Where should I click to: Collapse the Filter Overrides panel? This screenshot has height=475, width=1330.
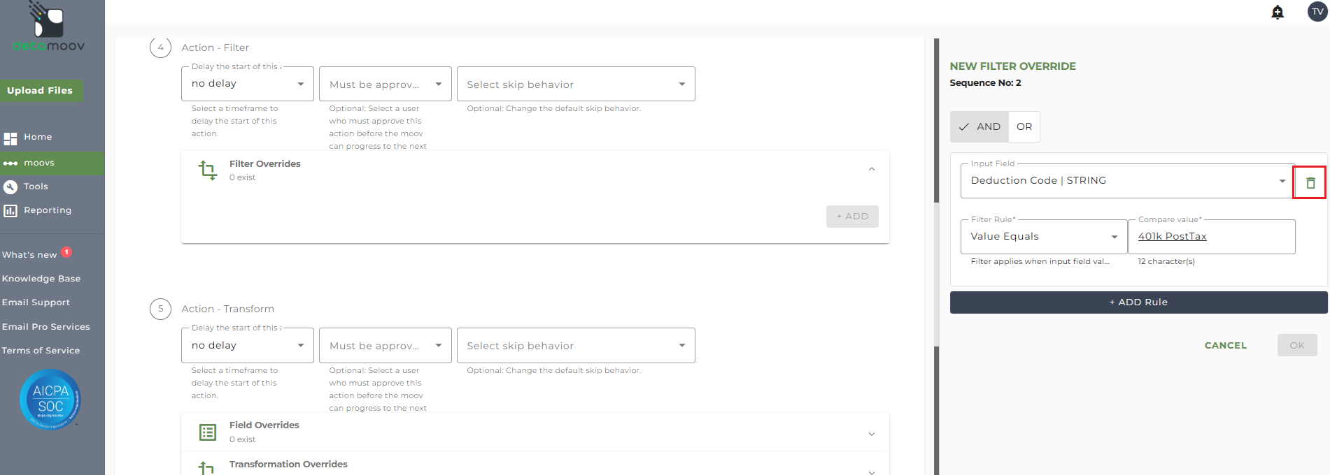[x=872, y=169]
